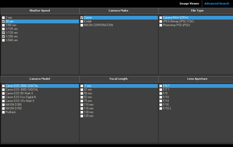Viewport: 233px width, 147px height.
Task: Select the '125 mm' row text
Action: (89, 116)
